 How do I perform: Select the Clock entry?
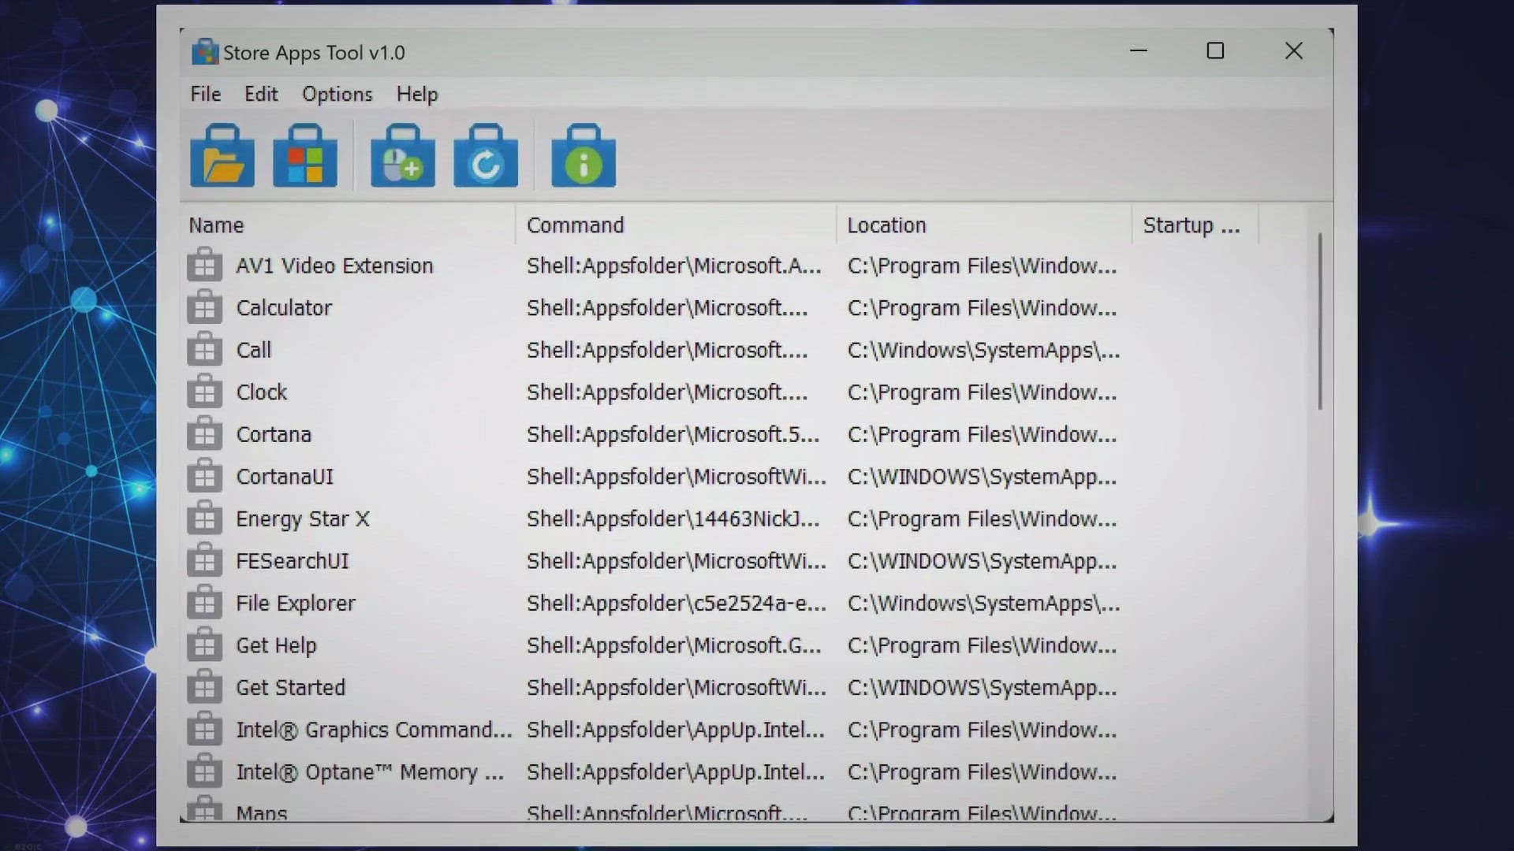[262, 392]
